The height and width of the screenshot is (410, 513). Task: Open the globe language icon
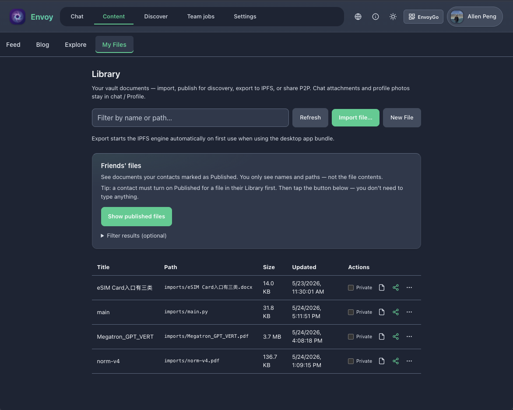(358, 17)
